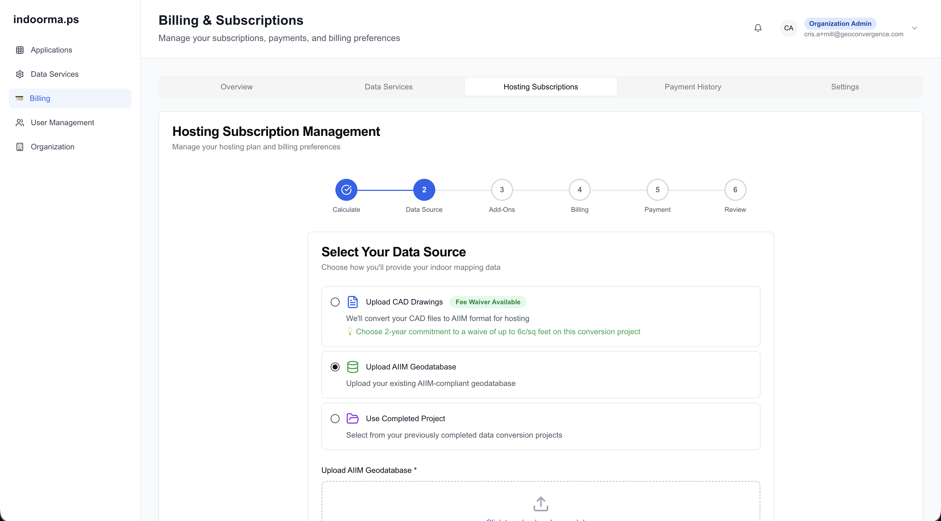Screen dimensions: 941x521
Task: Open the Hosting Subscriptions tab
Action: point(541,87)
